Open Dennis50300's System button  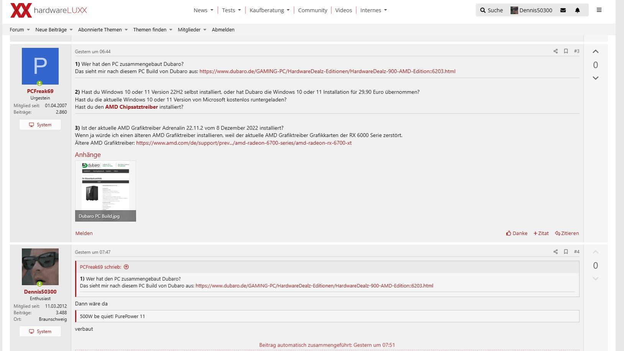(x=40, y=331)
